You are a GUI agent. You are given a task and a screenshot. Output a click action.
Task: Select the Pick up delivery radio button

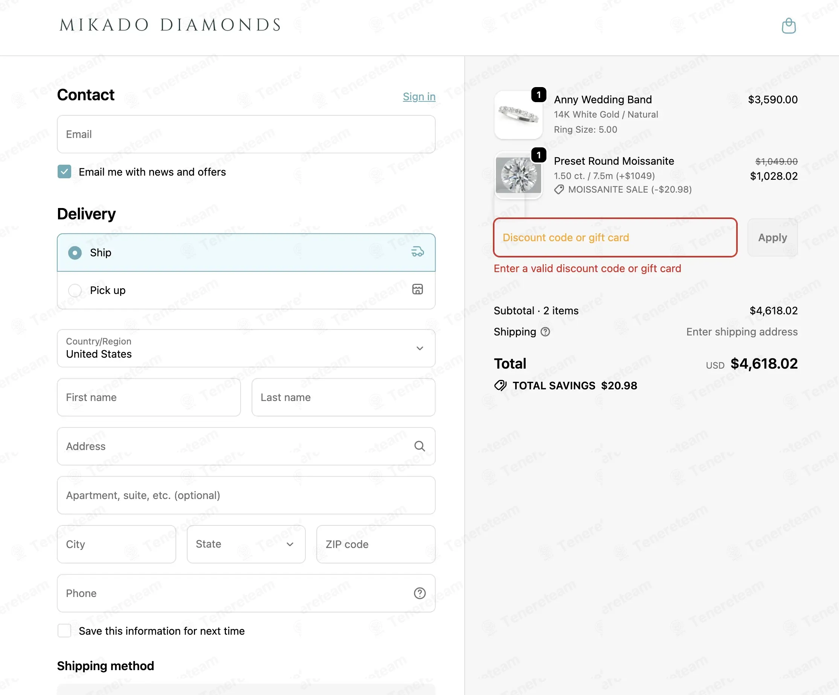point(75,290)
